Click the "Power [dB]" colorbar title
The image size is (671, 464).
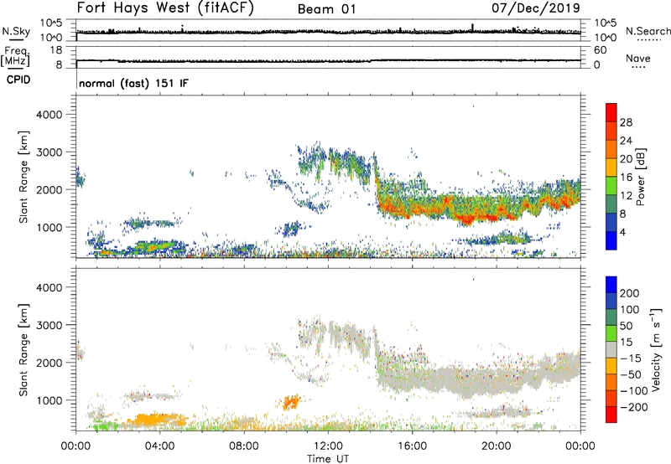coord(640,177)
